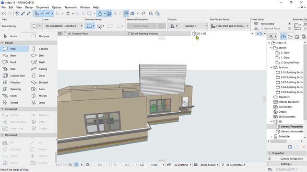The image size is (307, 172).
Task: Open the Layer dropdown showing Annotation - Structure
Action: [63, 26]
